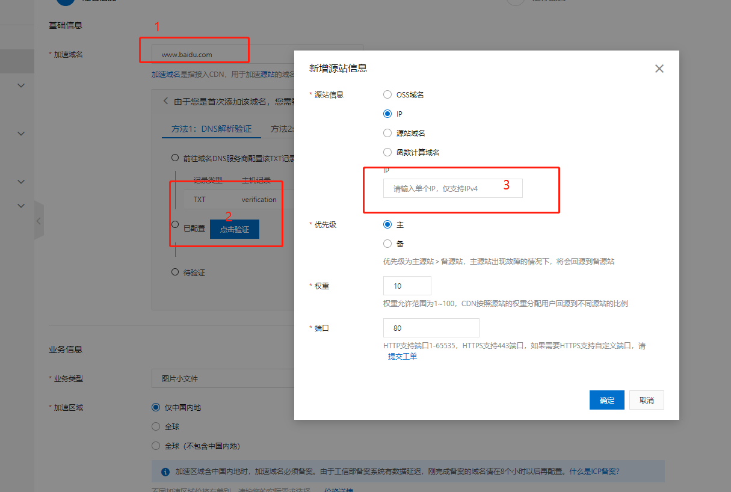
Task: Click the 加速域名 help link below field
Action: [x=166, y=74]
